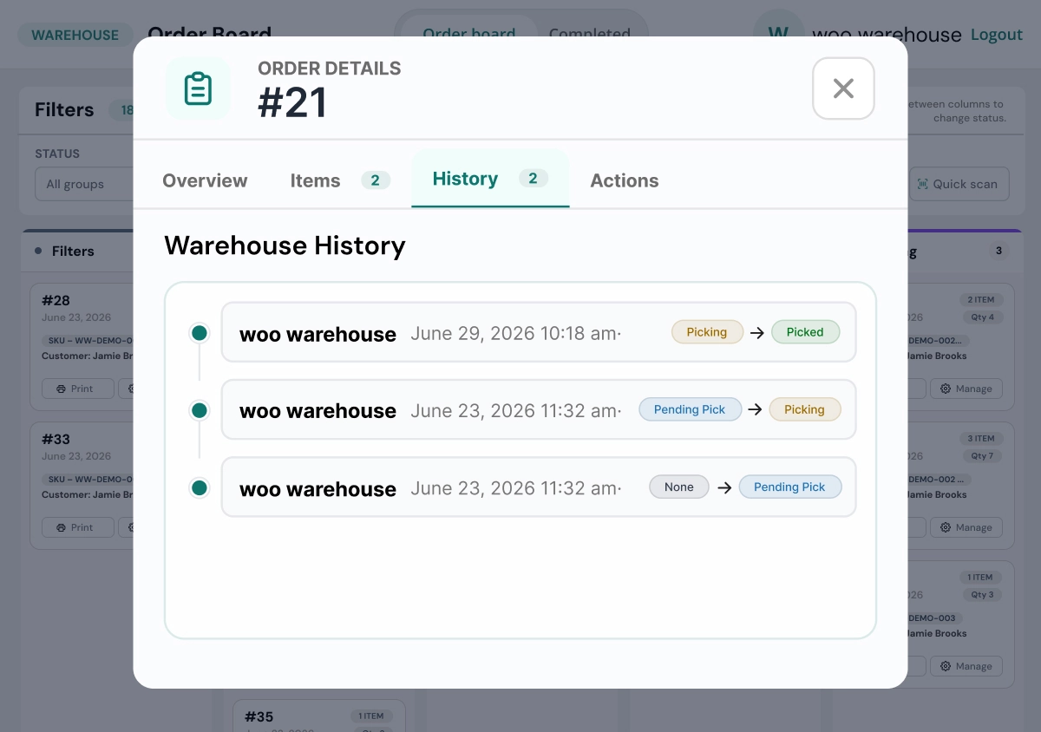Click the woo warehouse user name in header
The width and height of the screenshot is (1041, 732).
(x=887, y=35)
